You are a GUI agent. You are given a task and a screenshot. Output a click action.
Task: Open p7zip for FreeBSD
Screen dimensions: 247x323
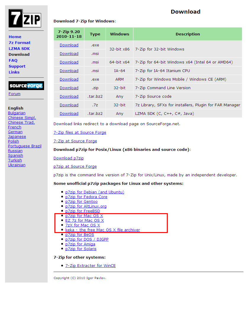(83, 211)
